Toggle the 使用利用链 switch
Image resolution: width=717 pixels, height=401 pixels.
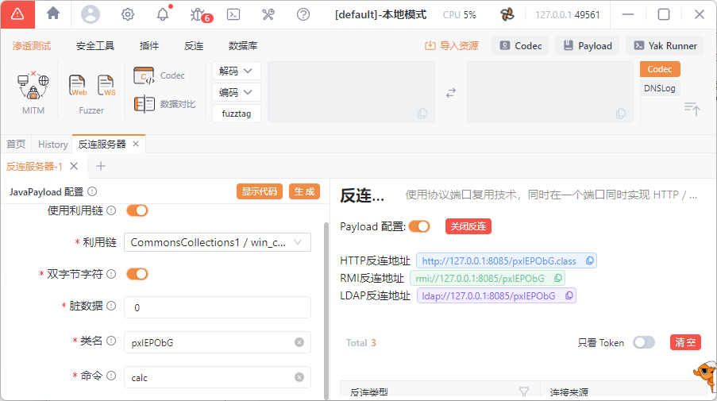[x=137, y=210]
